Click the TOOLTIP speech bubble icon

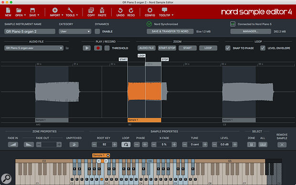click(x=164, y=10)
